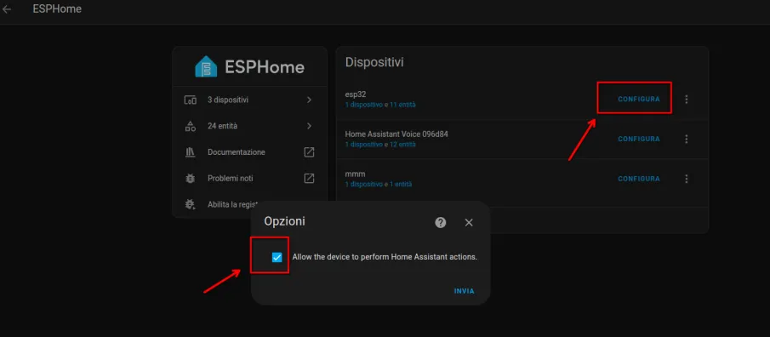
Task: Click the bug icon beside Problemi noti
Action: (190, 179)
